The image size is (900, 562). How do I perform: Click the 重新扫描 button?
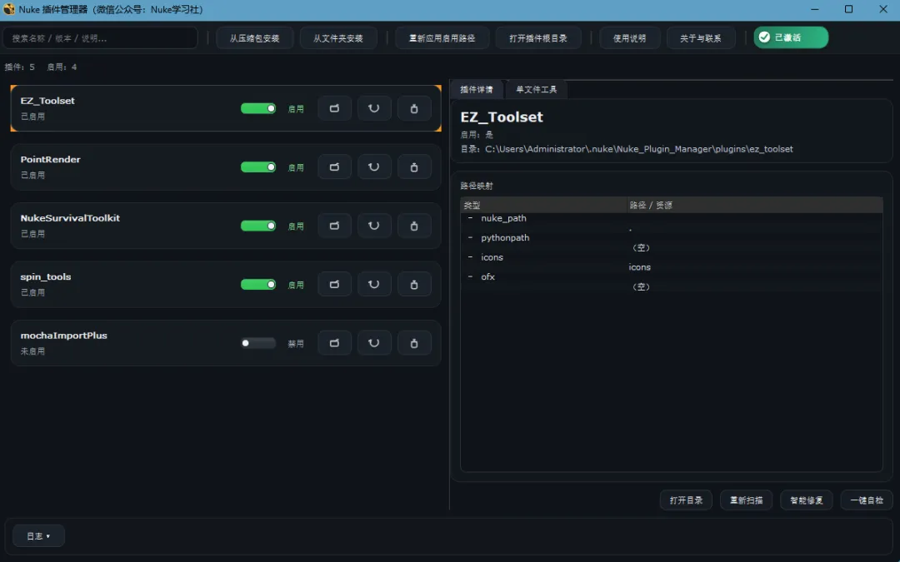click(x=746, y=500)
